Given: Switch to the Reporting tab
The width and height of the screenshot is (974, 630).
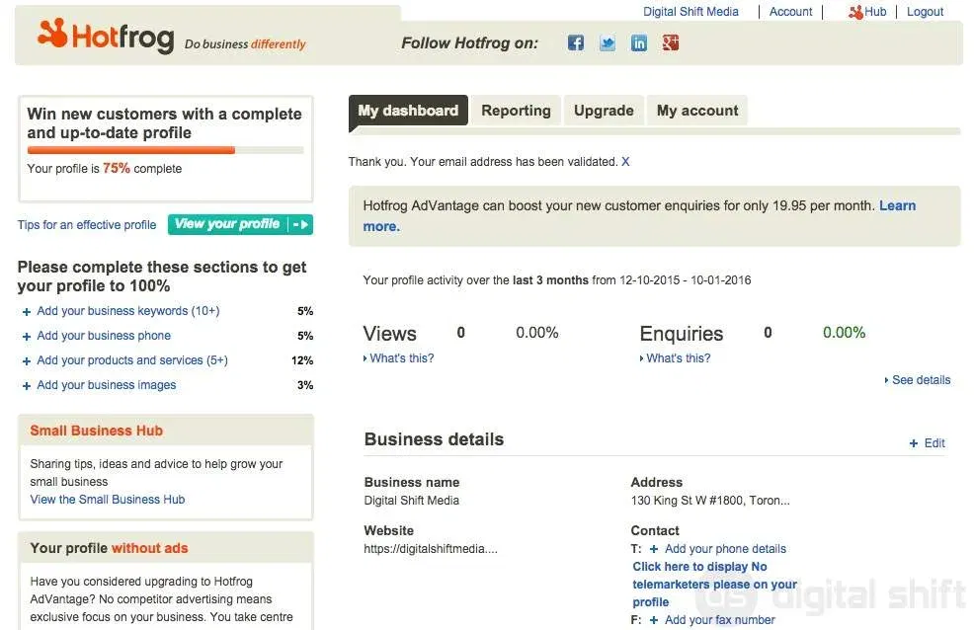Looking at the screenshot, I should 516,110.
